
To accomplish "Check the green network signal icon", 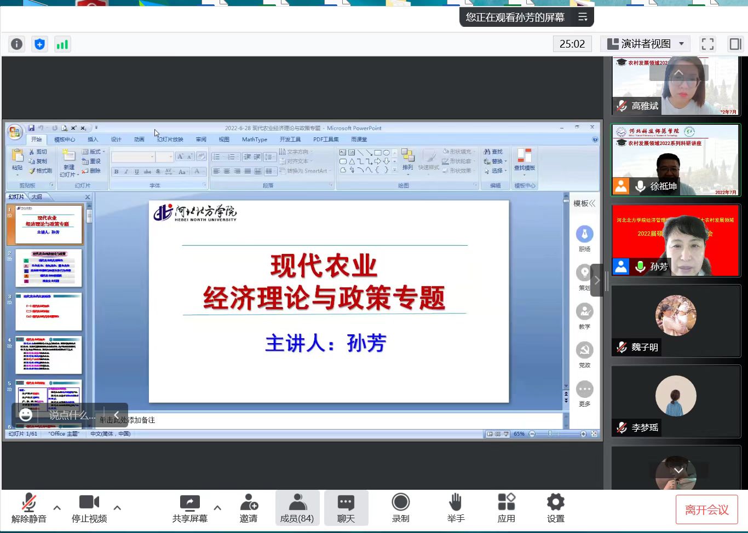I will click(x=62, y=44).
